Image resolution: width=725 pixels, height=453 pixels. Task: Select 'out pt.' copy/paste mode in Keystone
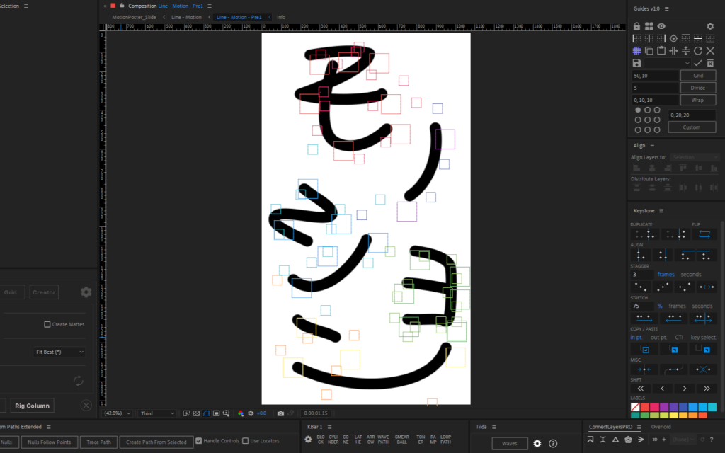[x=658, y=338]
